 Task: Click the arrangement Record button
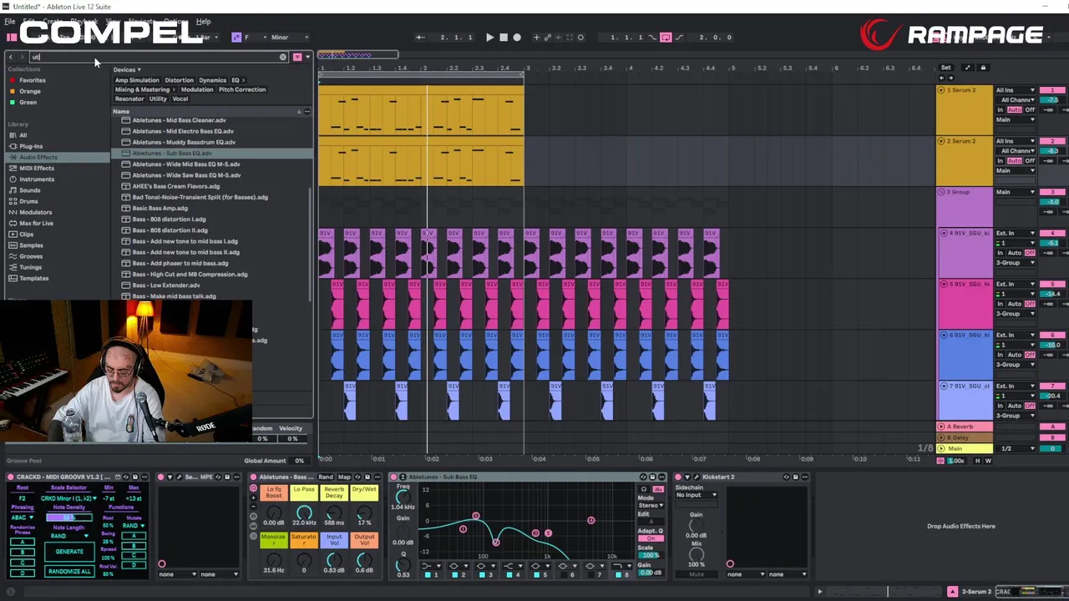pos(517,38)
